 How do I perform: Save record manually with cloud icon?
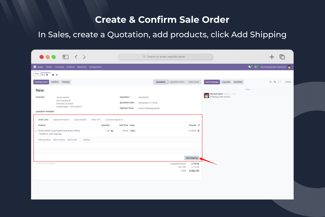pos(53,75)
